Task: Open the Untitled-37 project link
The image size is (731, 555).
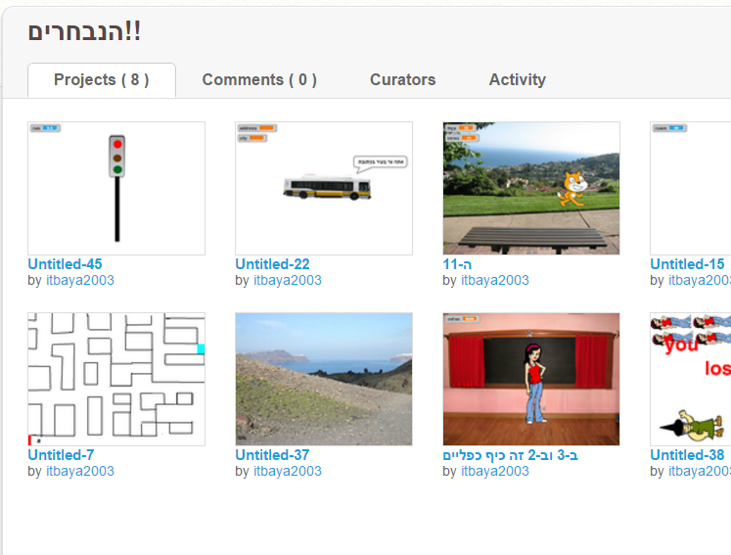Action: [x=272, y=455]
